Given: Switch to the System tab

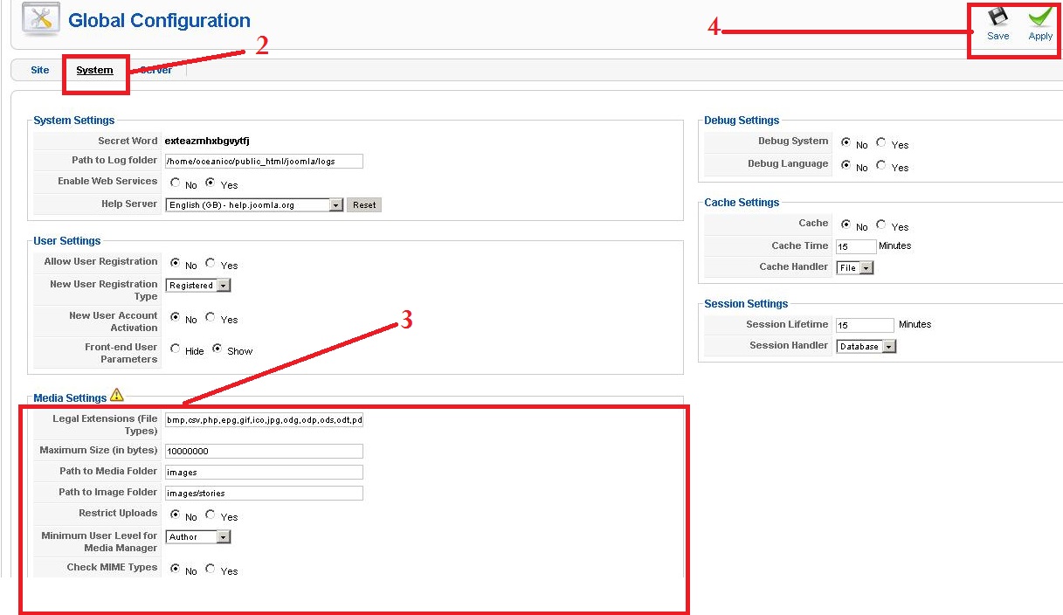Looking at the screenshot, I should pyautogui.click(x=94, y=70).
